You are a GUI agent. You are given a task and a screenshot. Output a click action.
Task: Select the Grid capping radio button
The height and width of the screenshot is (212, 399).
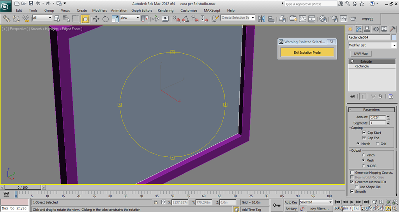tap(377, 144)
